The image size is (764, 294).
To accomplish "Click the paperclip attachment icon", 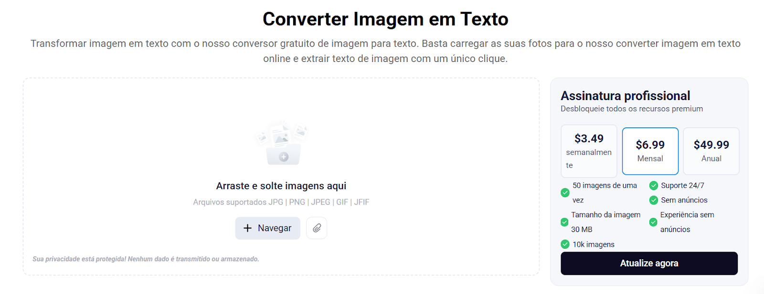I will point(317,228).
